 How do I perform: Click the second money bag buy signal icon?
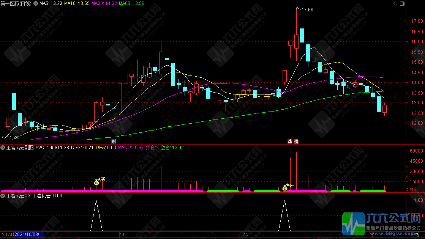click(x=285, y=187)
